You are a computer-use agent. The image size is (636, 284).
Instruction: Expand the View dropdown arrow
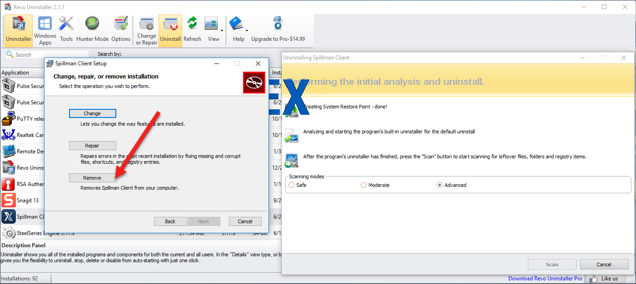[222, 31]
